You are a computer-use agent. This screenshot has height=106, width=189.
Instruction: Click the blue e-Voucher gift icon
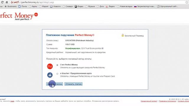coord(50,75)
